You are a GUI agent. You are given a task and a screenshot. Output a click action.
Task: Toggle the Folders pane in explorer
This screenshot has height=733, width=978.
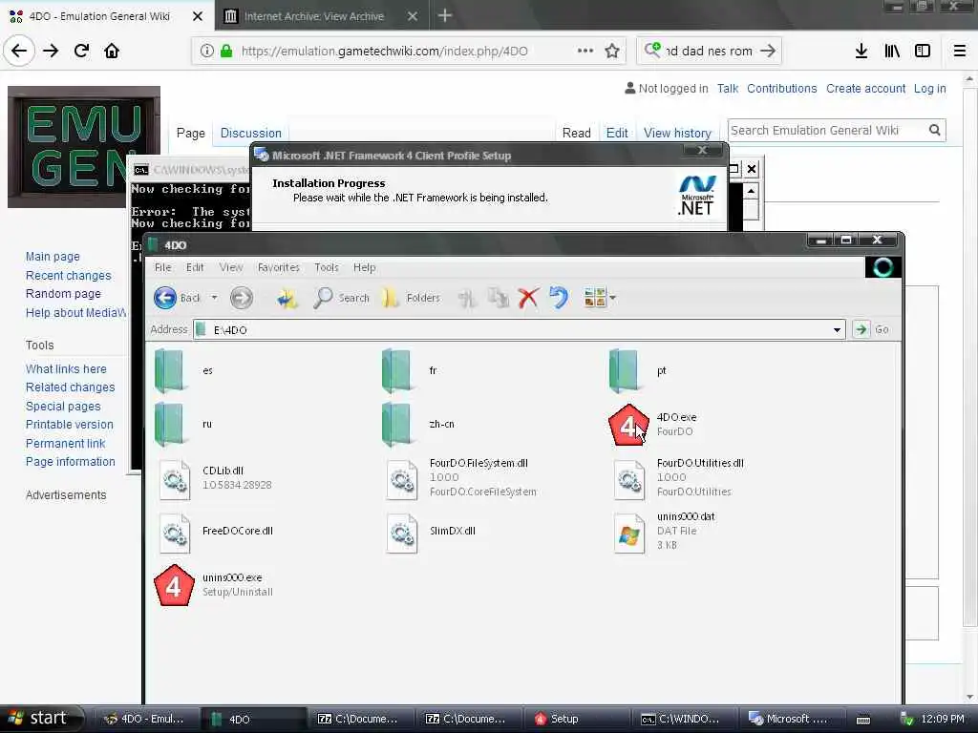point(411,298)
